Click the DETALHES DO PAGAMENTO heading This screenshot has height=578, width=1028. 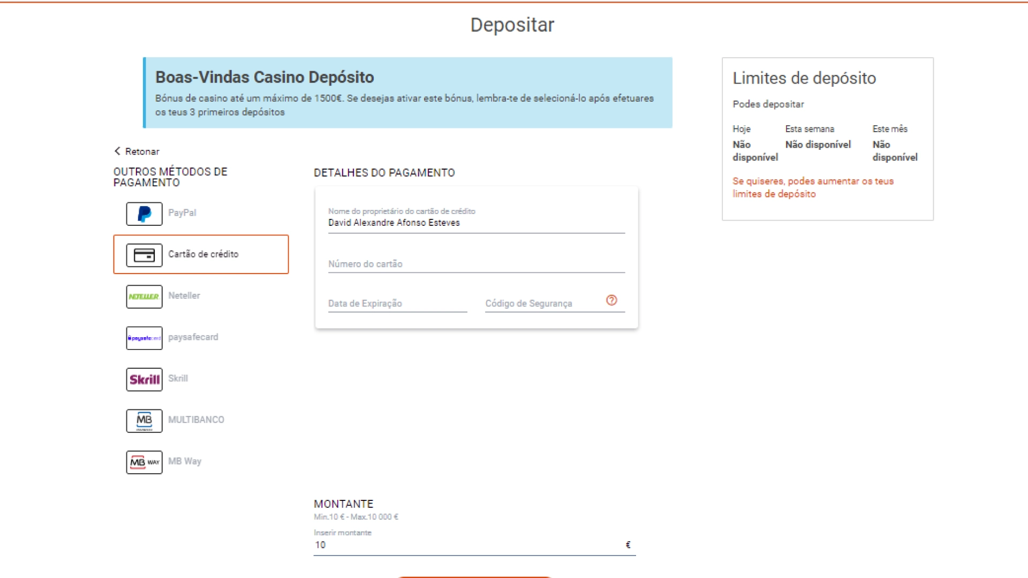(384, 173)
